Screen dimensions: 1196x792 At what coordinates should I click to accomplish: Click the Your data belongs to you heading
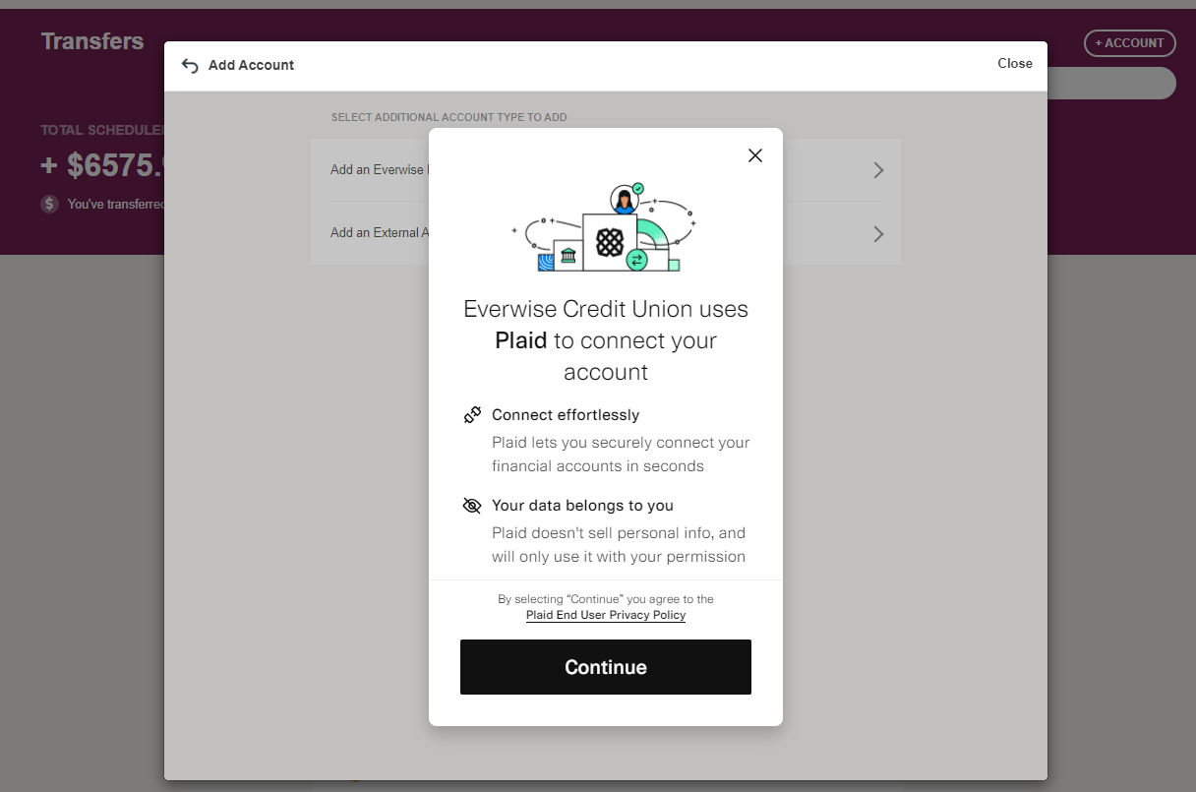582,506
